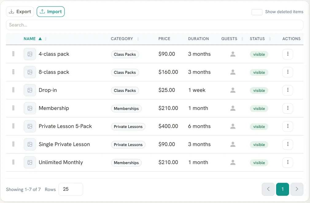The height and width of the screenshot is (203, 310).
Task: Click Private Lessons tag on Single Private Lesson
Action: click(x=128, y=145)
